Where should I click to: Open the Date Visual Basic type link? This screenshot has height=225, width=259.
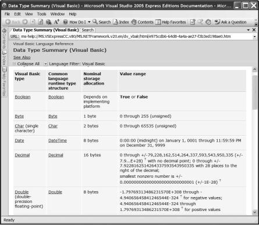(19, 140)
